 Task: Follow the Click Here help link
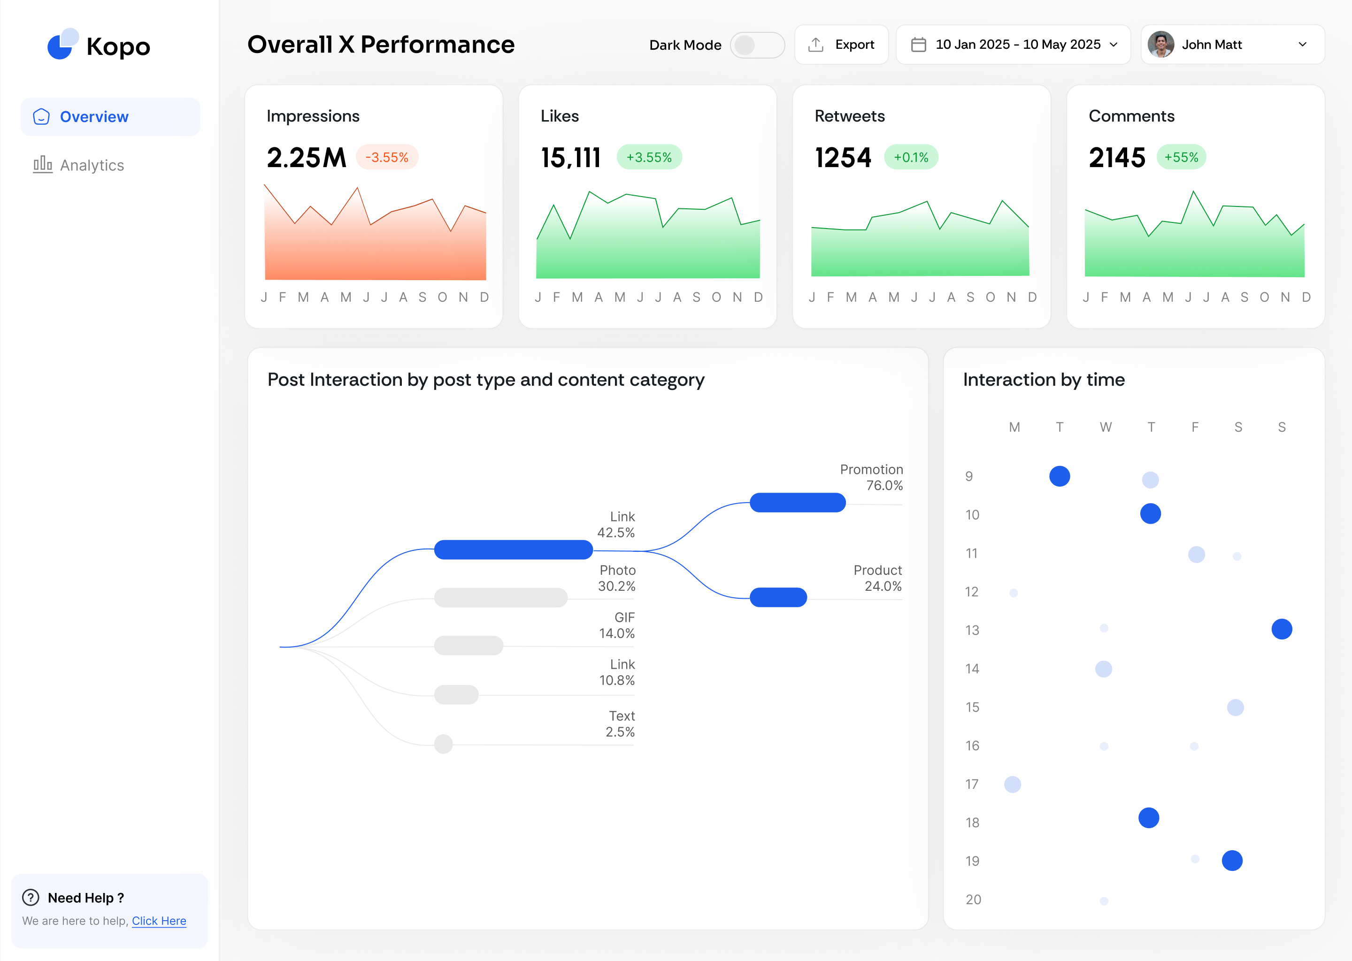click(x=159, y=921)
